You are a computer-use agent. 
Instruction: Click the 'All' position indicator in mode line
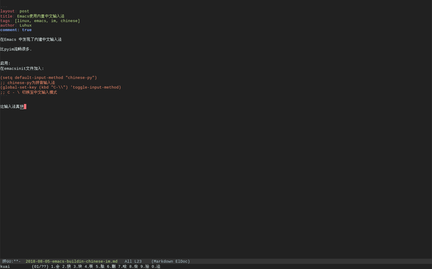pyautogui.click(x=128, y=261)
